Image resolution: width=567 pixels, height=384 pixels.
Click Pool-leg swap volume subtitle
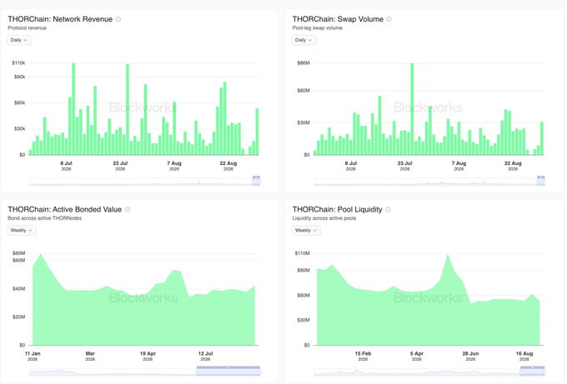coord(317,27)
